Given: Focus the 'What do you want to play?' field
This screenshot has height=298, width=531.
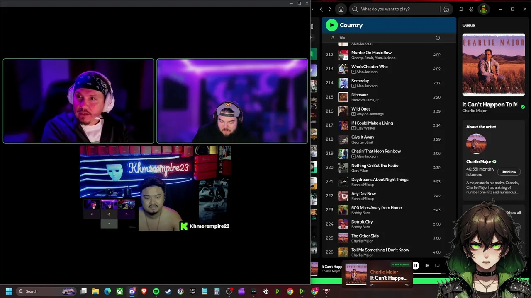Looking at the screenshot, I should click(400, 9).
